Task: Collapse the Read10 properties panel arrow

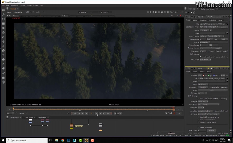Action: [186, 17]
